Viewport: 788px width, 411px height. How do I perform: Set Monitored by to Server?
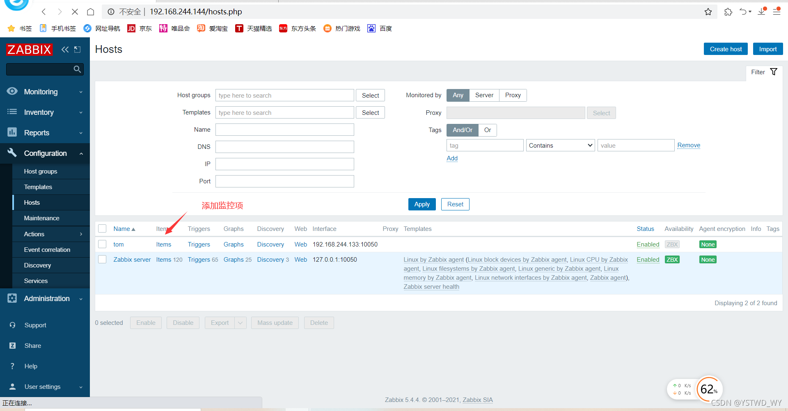click(484, 95)
